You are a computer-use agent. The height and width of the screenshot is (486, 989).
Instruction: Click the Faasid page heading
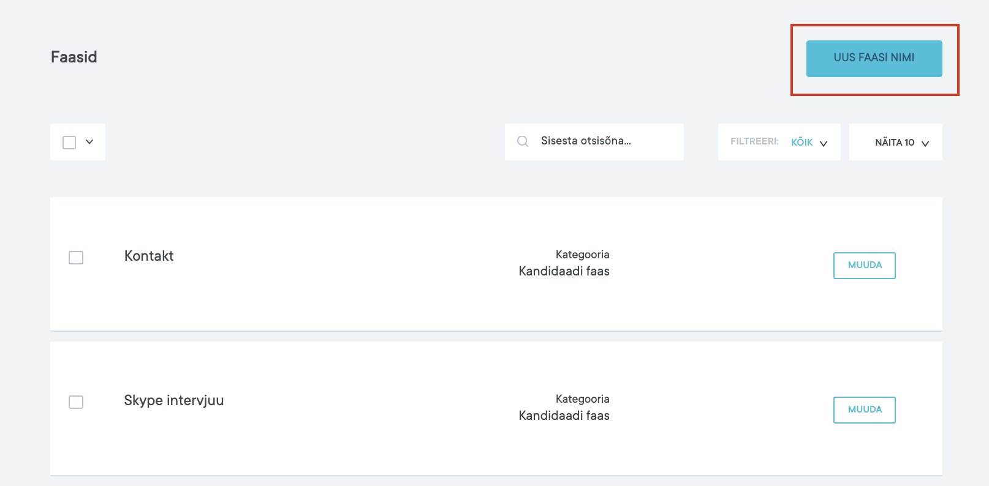click(x=74, y=57)
